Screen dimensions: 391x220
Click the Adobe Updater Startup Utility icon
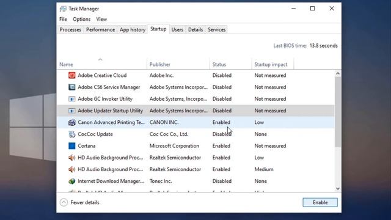click(x=72, y=111)
